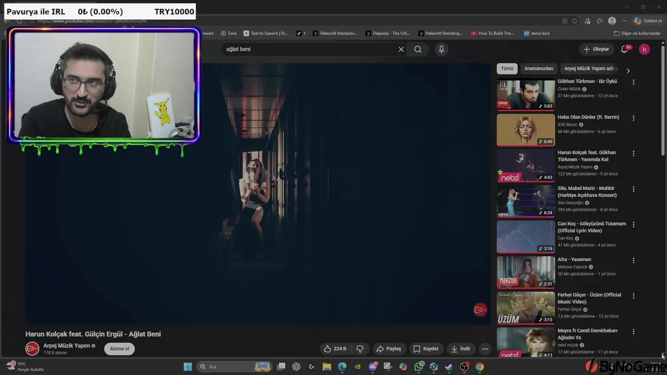The width and height of the screenshot is (667, 375).
Task: Open the Palpedia bookmark
Action: [388, 33]
